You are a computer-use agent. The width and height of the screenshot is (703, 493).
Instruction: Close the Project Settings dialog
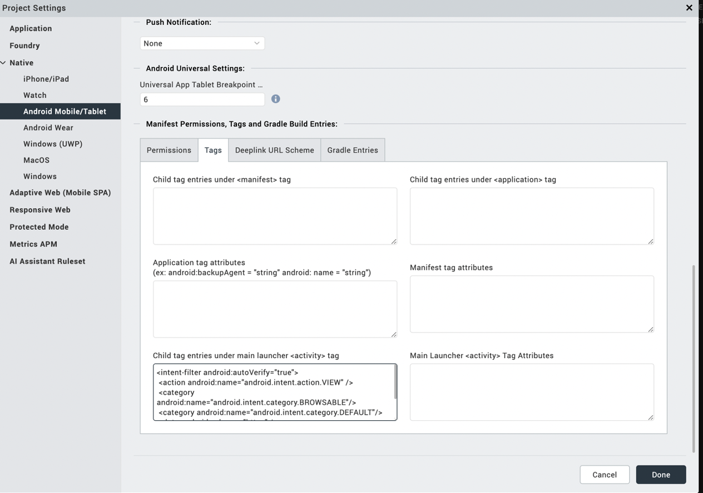tap(689, 8)
